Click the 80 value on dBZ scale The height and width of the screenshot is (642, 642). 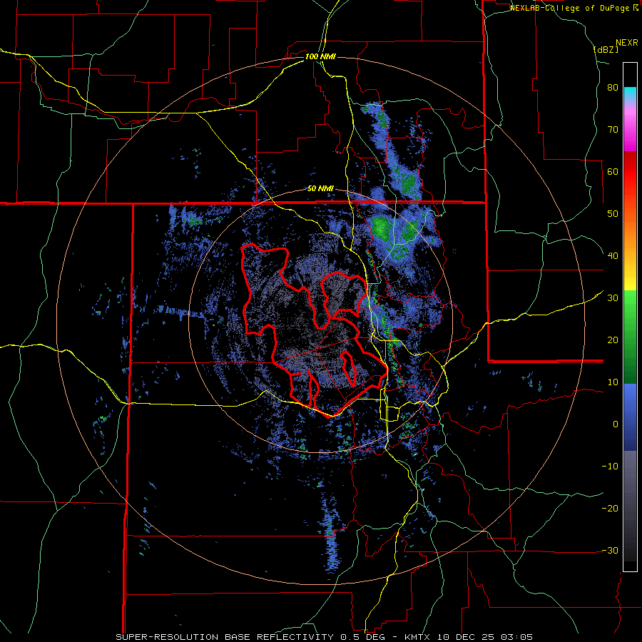tap(613, 88)
